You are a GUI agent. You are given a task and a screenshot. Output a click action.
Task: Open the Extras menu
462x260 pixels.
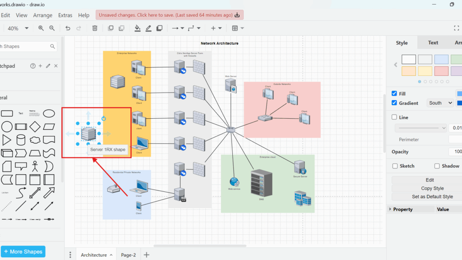click(x=65, y=15)
